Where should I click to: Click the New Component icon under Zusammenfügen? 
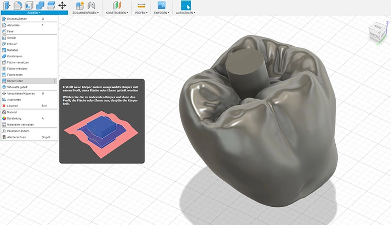80,5
